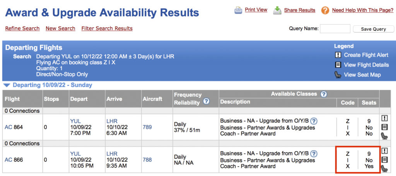Screen dimensions: 396x176
Task: Open the Need Help With This Page link
Action: (x=362, y=10)
